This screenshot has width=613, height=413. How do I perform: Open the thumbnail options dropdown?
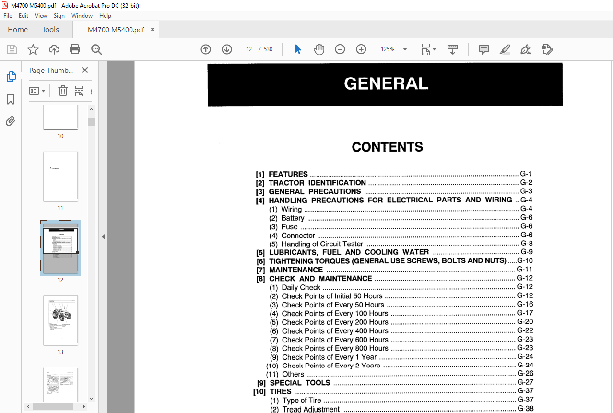(x=37, y=91)
